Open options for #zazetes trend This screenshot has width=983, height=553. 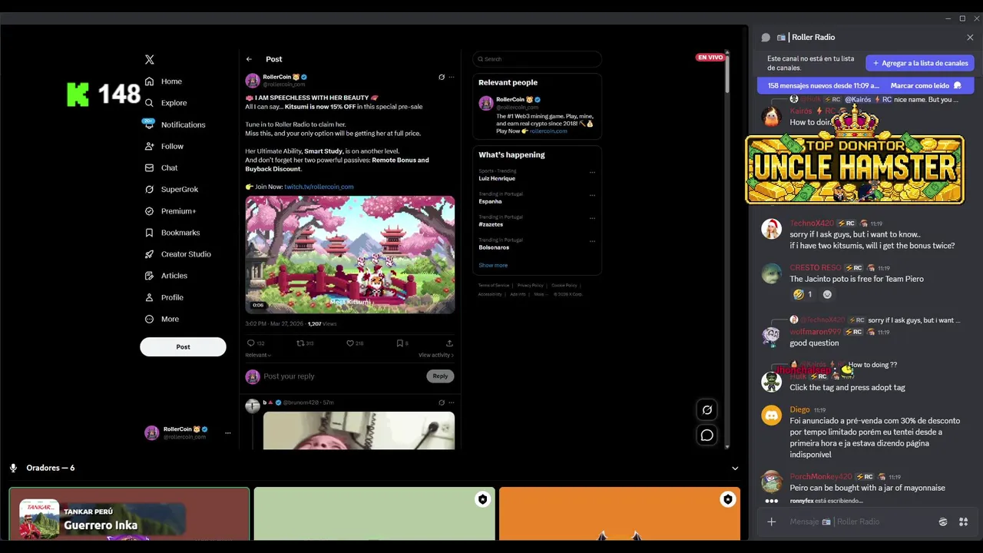click(592, 218)
